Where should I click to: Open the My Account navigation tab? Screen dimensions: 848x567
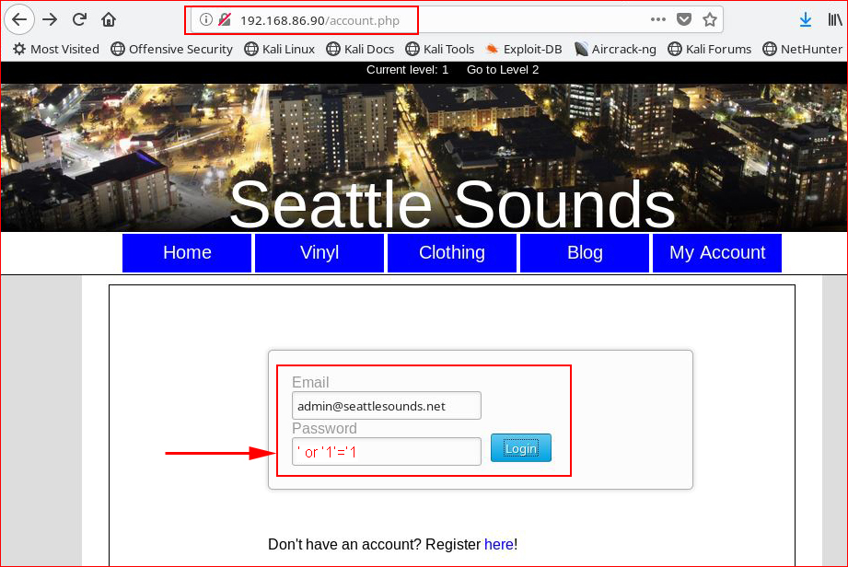coord(717,253)
